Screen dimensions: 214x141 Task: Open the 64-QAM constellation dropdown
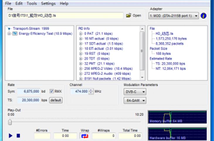[135, 100]
